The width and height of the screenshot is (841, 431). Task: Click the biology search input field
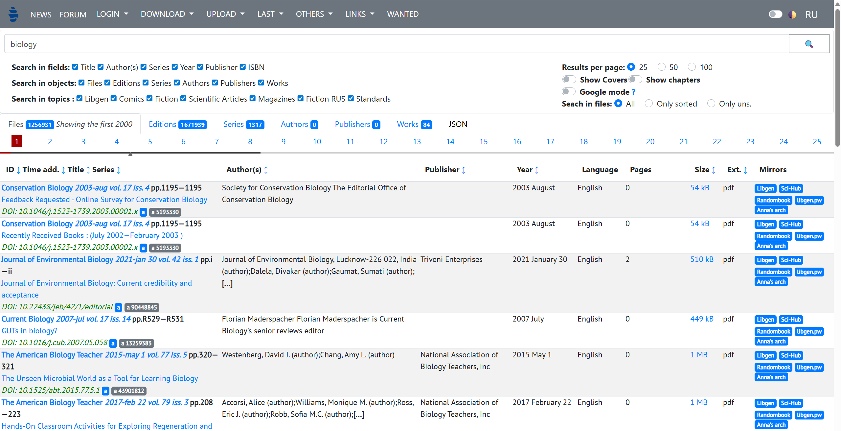(x=394, y=44)
